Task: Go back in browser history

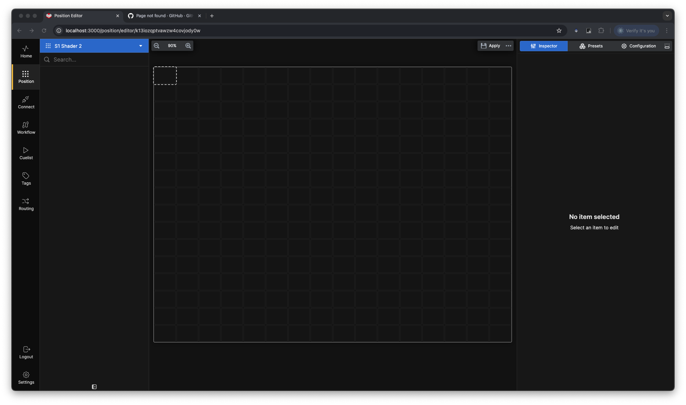Action: 19,31
